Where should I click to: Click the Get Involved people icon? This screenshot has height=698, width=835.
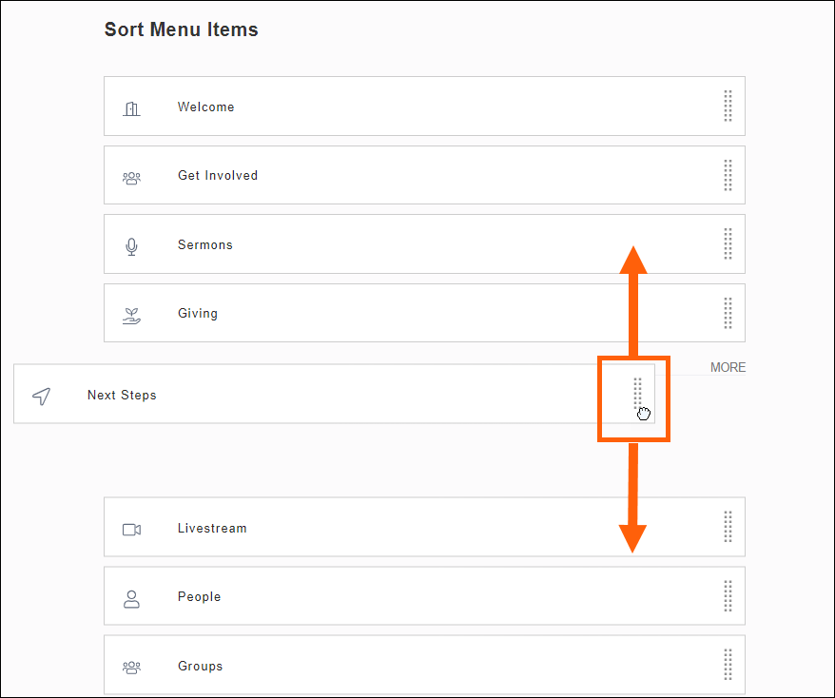coord(132,177)
